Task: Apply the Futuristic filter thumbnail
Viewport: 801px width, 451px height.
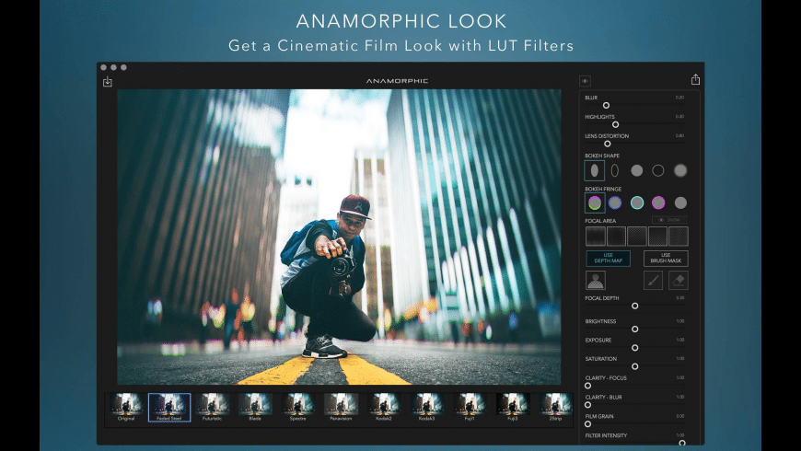Action: tap(212, 407)
